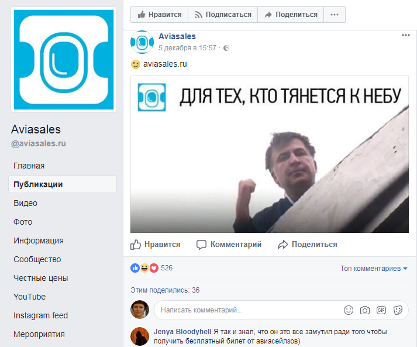Insert emoji via the smiley icon
Screen dimensions: 417x347
pyautogui.click(x=349, y=310)
